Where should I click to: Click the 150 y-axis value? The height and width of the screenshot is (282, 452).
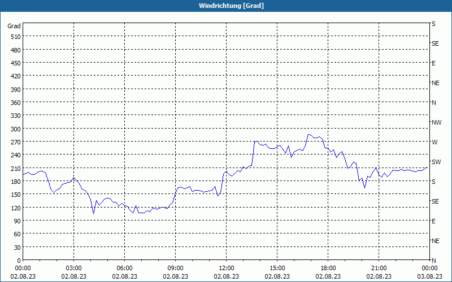pyautogui.click(x=16, y=195)
